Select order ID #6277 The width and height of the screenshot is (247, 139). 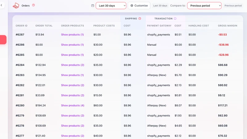point(20,136)
